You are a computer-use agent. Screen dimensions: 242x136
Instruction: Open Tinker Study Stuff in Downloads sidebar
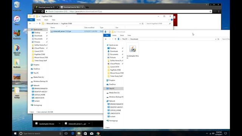[x=116, y=76]
